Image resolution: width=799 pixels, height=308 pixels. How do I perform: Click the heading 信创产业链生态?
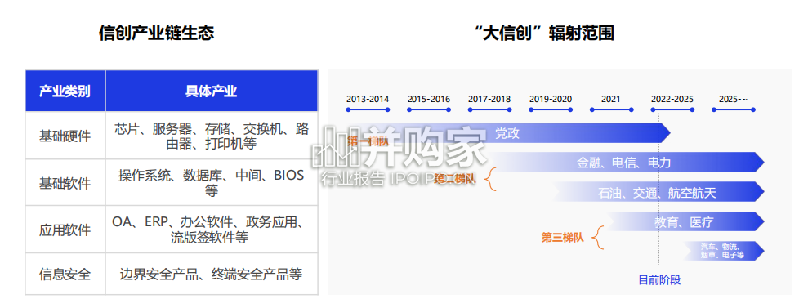pos(156,33)
